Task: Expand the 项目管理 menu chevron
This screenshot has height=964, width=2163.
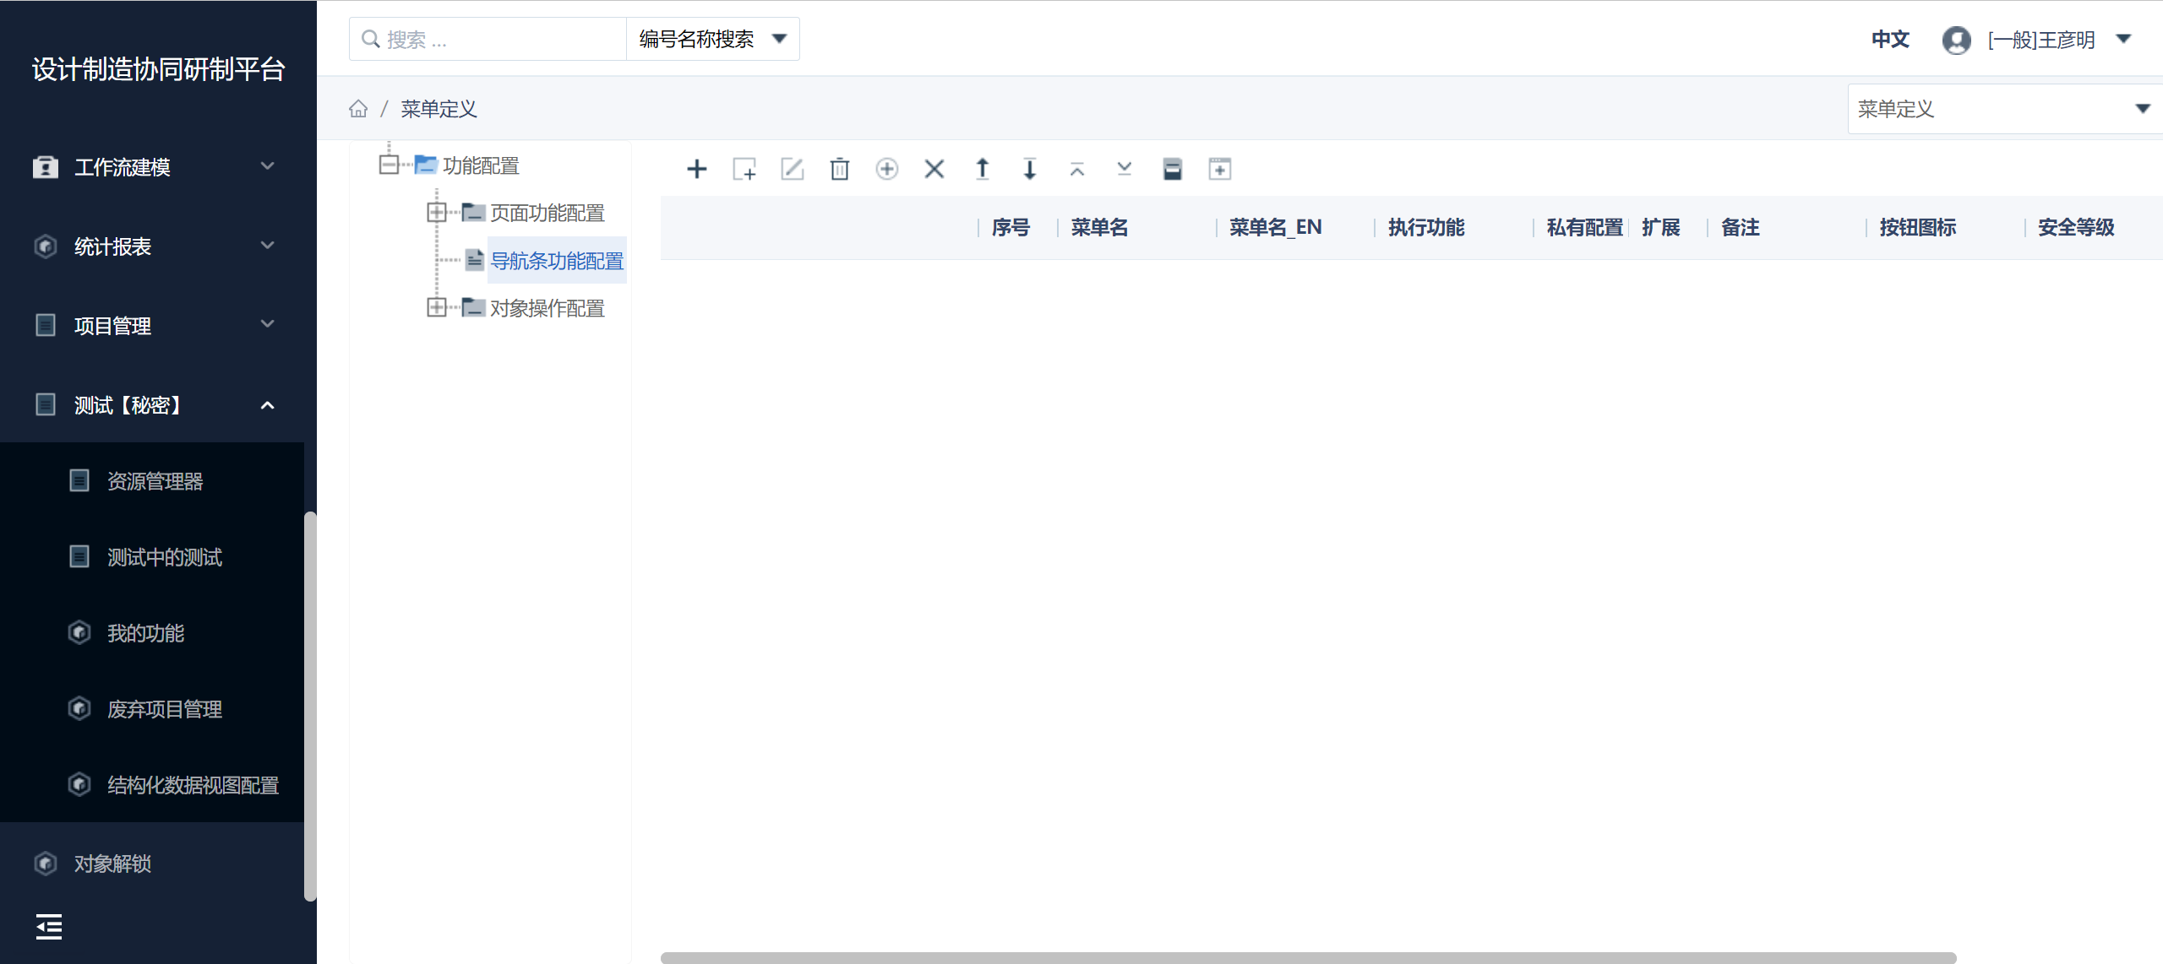Action: (x=267, y=324)
